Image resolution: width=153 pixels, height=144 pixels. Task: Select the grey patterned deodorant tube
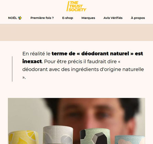pos(58,135)
